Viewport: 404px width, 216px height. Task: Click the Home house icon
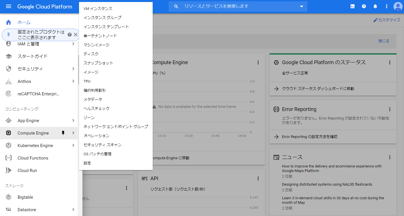click(x=9, y=22)
